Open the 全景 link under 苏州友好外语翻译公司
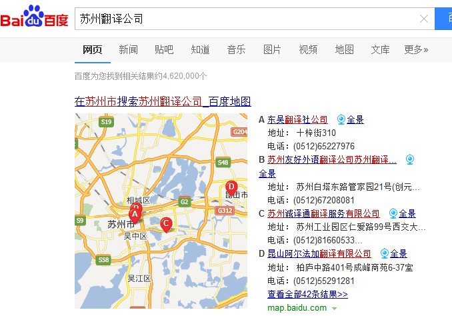This screenshot has width=452, height=316. tap(267, 173)
